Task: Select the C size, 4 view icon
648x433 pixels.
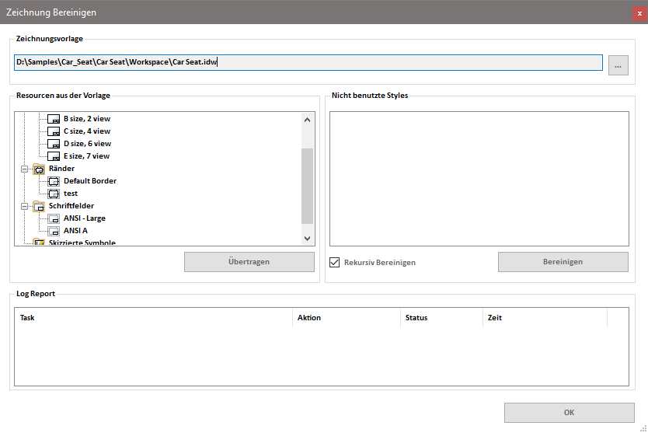Action: click(54, 131)
